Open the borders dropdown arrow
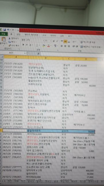This screenshot has width=104, height=186. pos(39,45)
